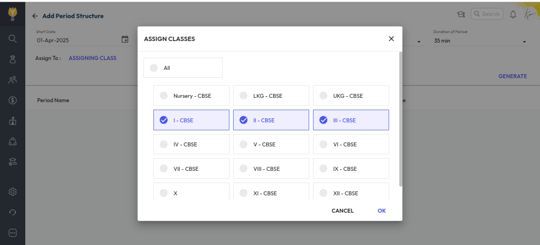
Task: Click the people group icon in the sidebar
Action: (13, 80)
